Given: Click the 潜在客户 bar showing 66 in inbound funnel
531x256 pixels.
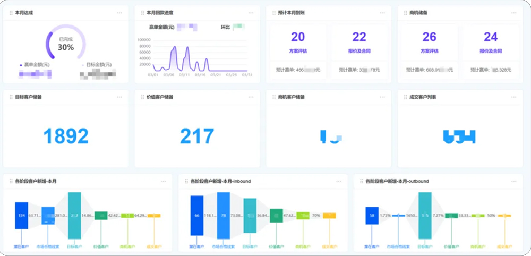Looking at the screenshot, I should click(196, 216).
